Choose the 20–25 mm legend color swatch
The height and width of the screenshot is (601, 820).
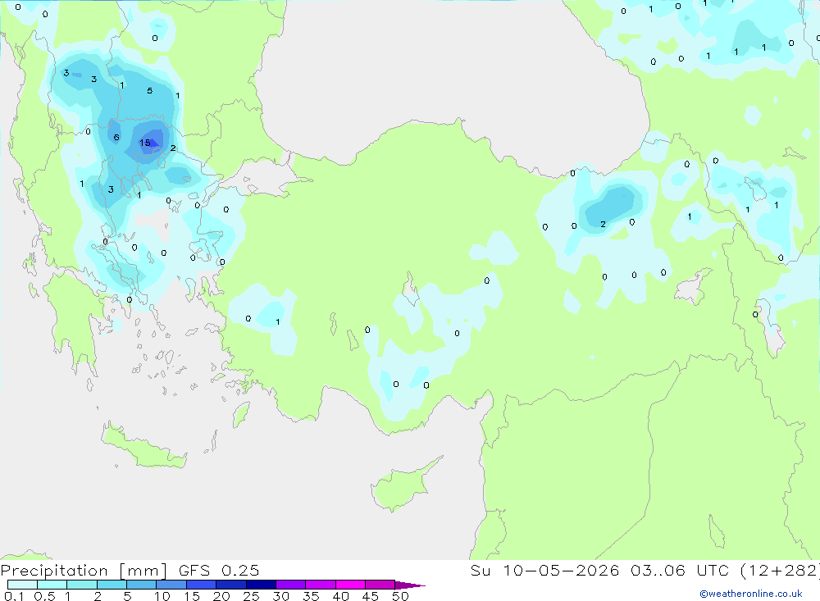click(231, 585)
